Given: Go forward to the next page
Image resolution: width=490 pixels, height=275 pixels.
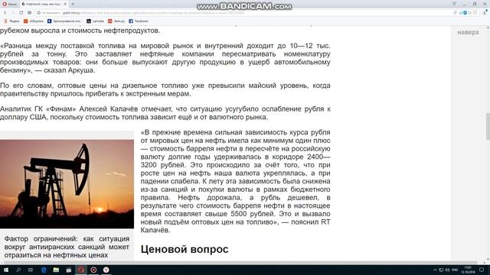Looking at the screenshot, I should [13, 13].
